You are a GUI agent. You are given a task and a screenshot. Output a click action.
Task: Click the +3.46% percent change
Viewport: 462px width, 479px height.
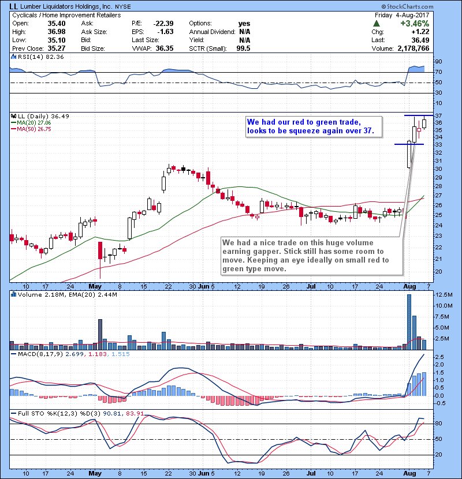pos(415,24)
